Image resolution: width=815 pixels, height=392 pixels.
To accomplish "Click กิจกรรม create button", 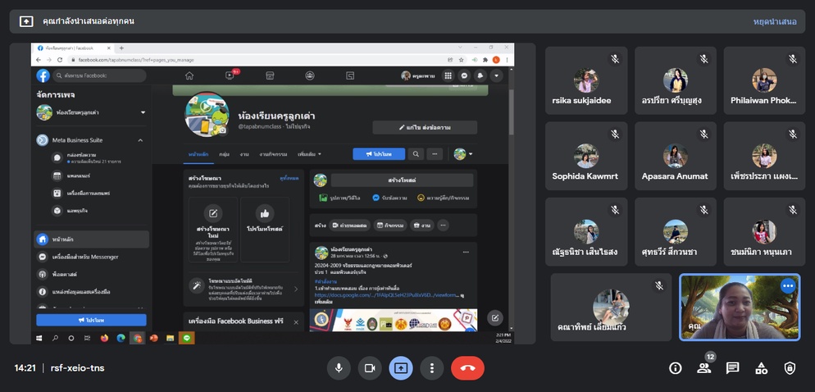I will 390,226.
